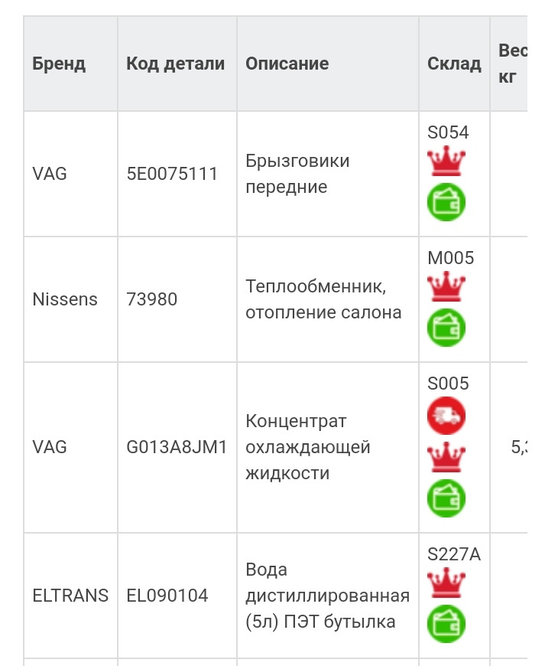Click the Код детали column header

tap(176, 64)
